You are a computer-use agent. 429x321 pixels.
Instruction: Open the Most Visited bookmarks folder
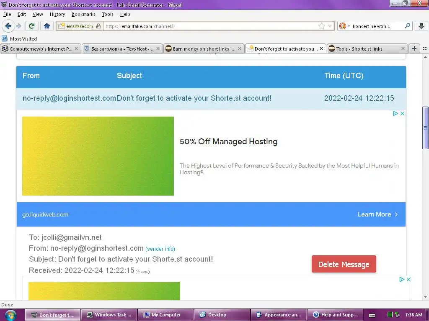click(19, 39)
